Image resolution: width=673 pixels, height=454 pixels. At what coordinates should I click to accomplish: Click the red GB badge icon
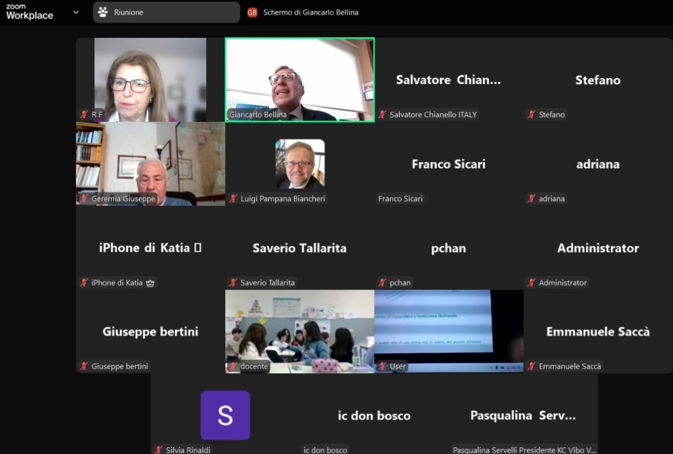(253, 12)
